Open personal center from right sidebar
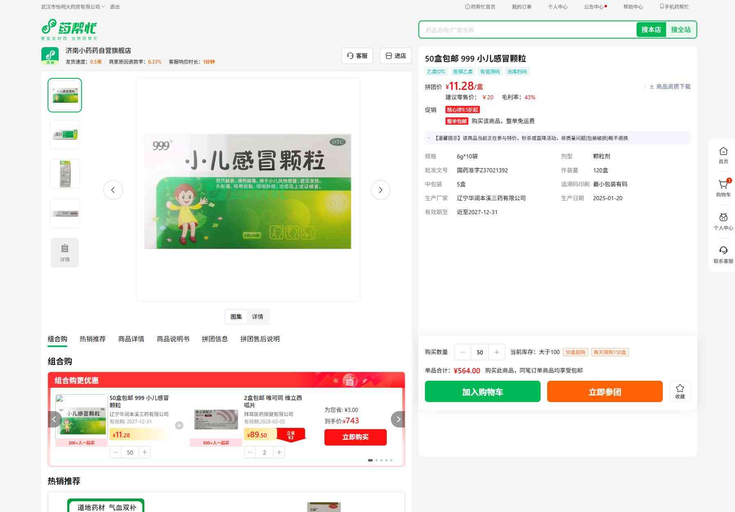Screen dimensions: 735x512 point(723,222)
